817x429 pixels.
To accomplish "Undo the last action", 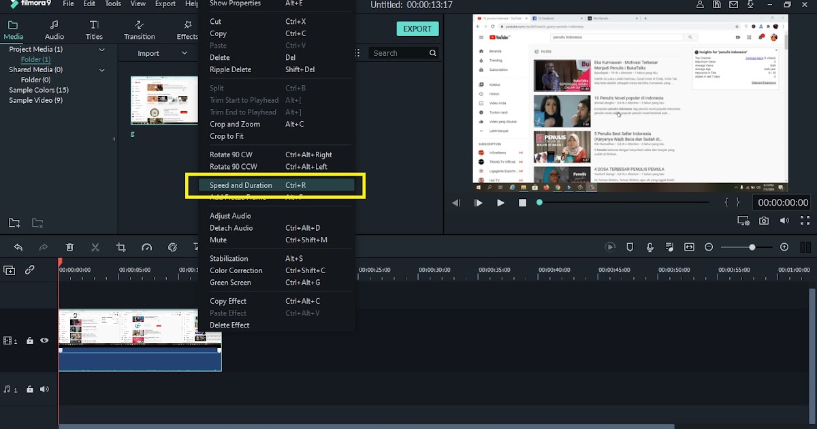I will coord(18,247).
